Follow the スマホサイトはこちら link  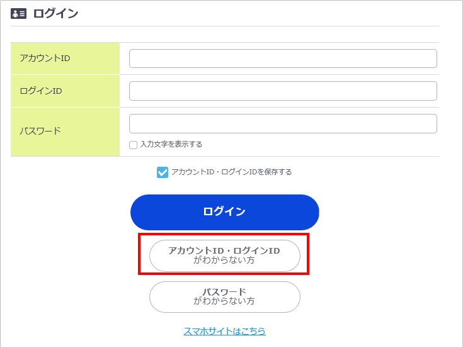(224, 331)
